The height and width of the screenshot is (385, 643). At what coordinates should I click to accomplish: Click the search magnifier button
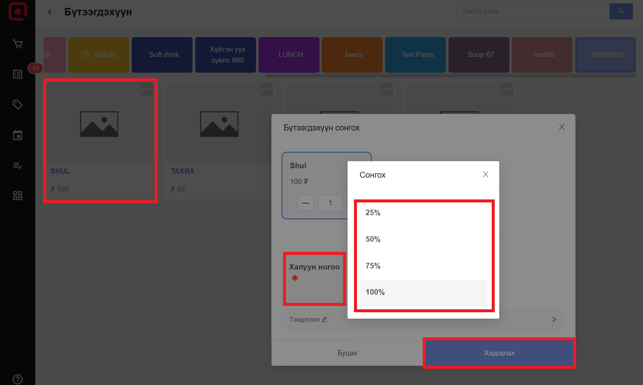[621, 11]
